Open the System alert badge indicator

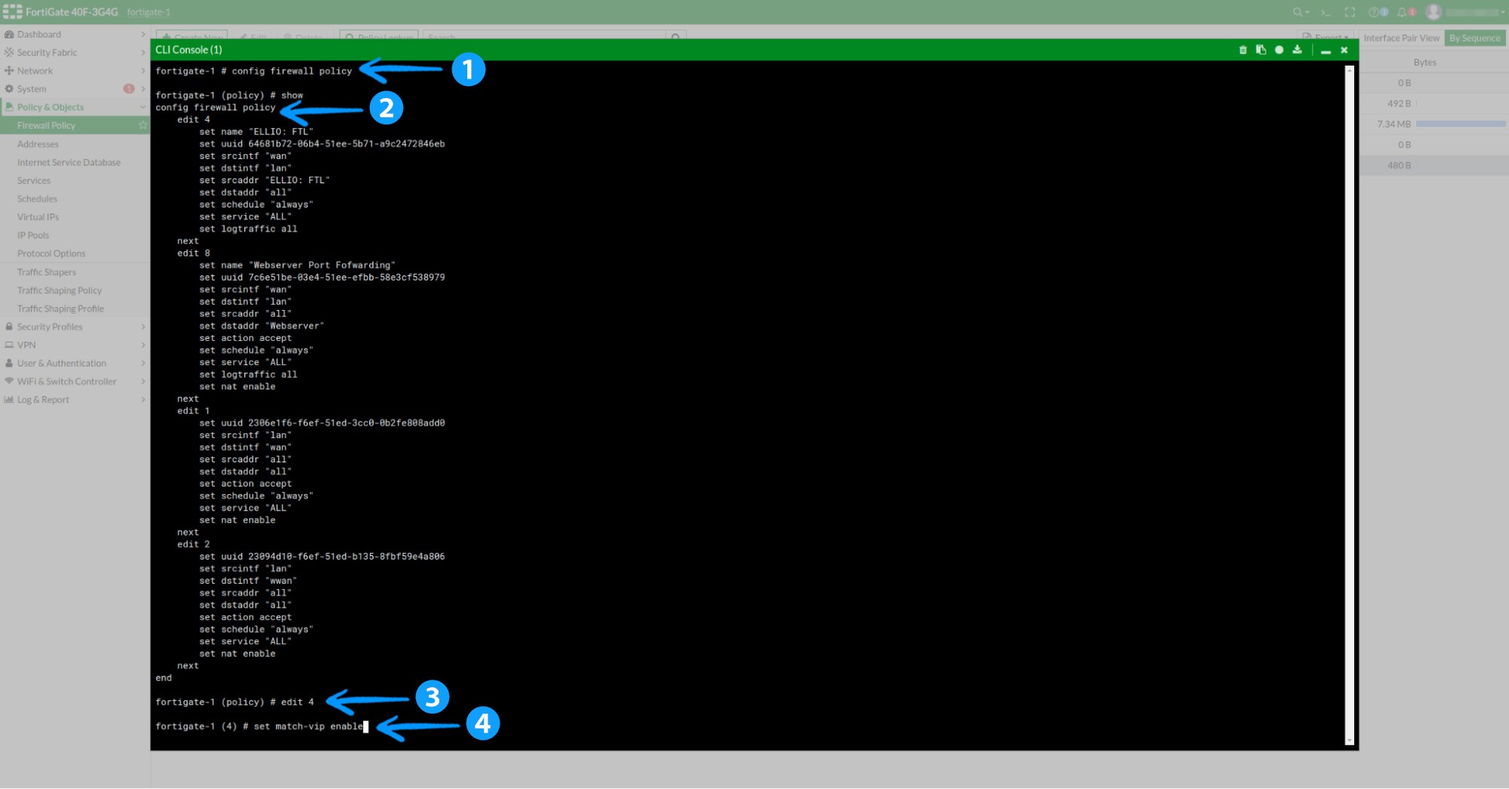pos(130,88)
